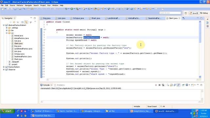The width and height of the screenshot is (210, 118).
Task: Click the PowerPoint Slide Show taskbar button
Action: click(42, 116)
